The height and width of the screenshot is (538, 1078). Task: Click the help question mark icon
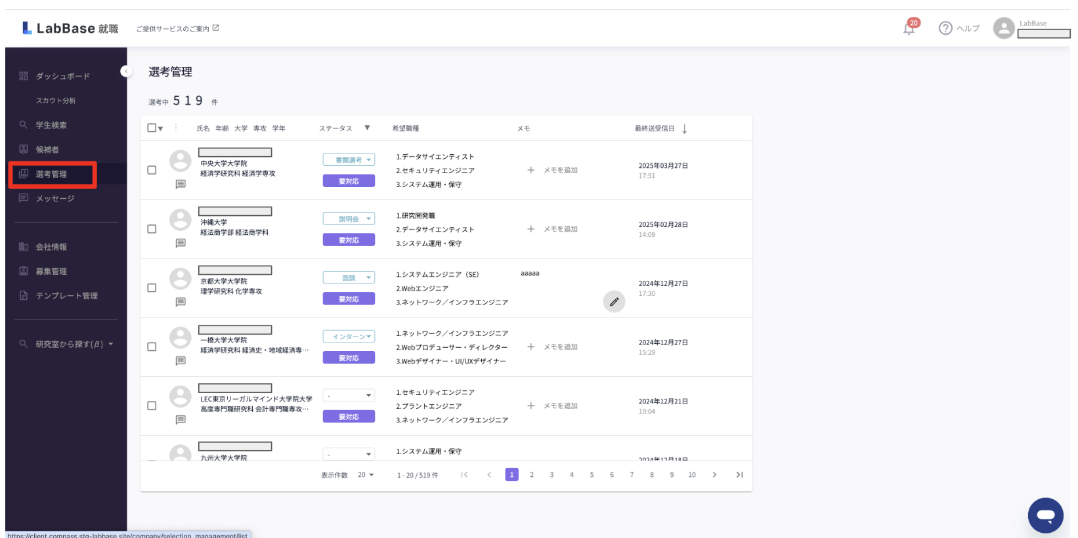(x=945, y=28)
